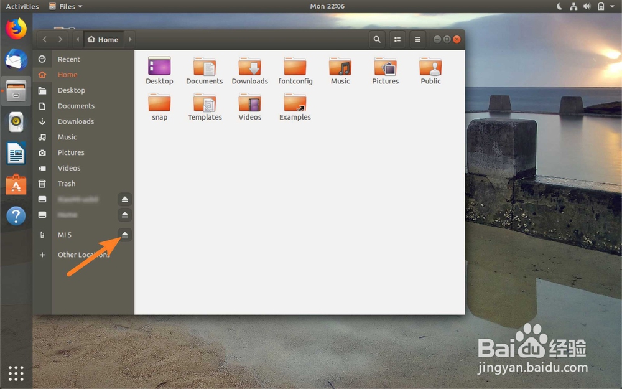622x389 pixels.
Task: Open LibreOffice from the dock
Action: 16,153
